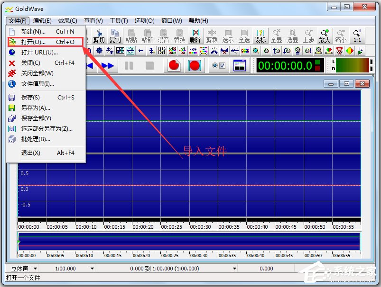Screen dimensions: 381x287
Task: Click the Zoom All (全显) button
Action: click(x=276, y=36)
